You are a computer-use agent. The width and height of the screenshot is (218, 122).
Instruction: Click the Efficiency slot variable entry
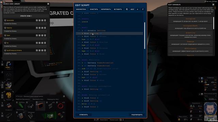pos(190,50)
